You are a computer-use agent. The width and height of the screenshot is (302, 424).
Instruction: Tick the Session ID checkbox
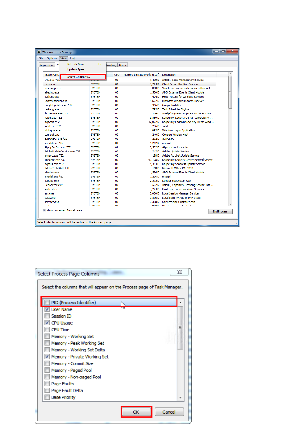pos(47,316)
